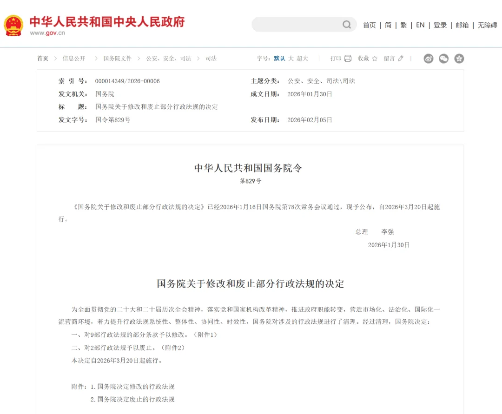502x414 pixels.
Task: Set font size to 默认
Action: (279, 58)
